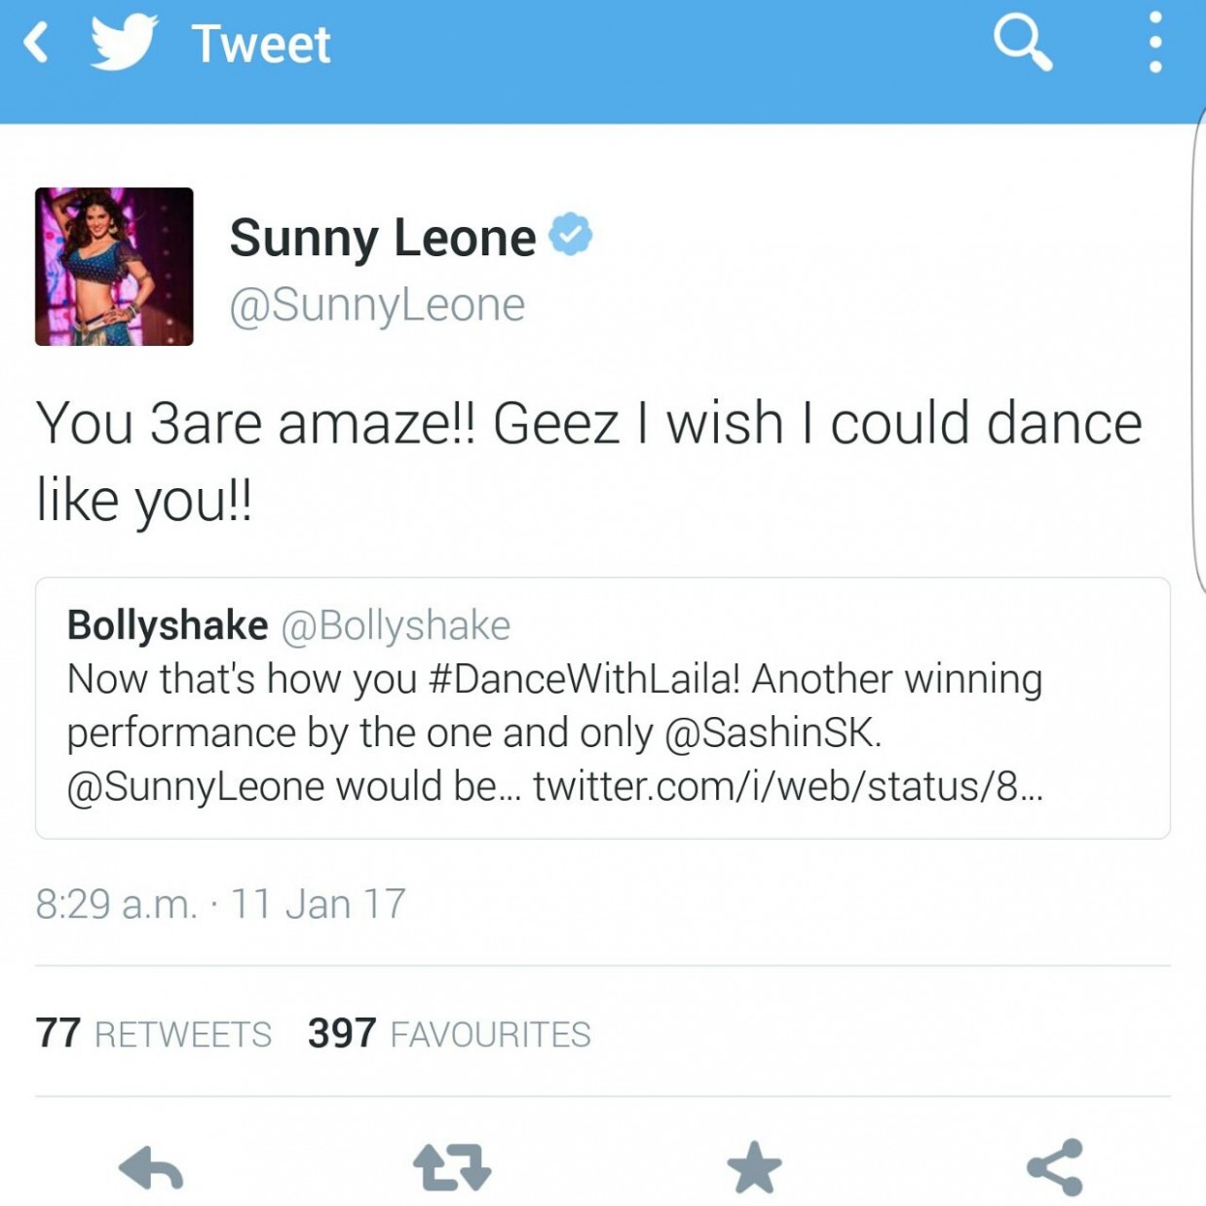Screen dimensions: 1206x1206
Task: Open the twitter.com/i/web/status link
Action: pos(787,786)
